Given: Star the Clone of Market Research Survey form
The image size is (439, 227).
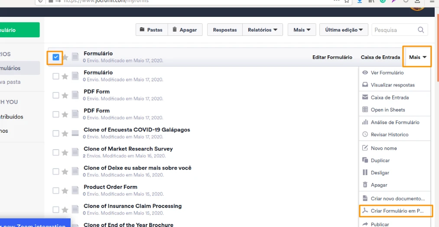Looking at the screenshot, I should [65, 153].
